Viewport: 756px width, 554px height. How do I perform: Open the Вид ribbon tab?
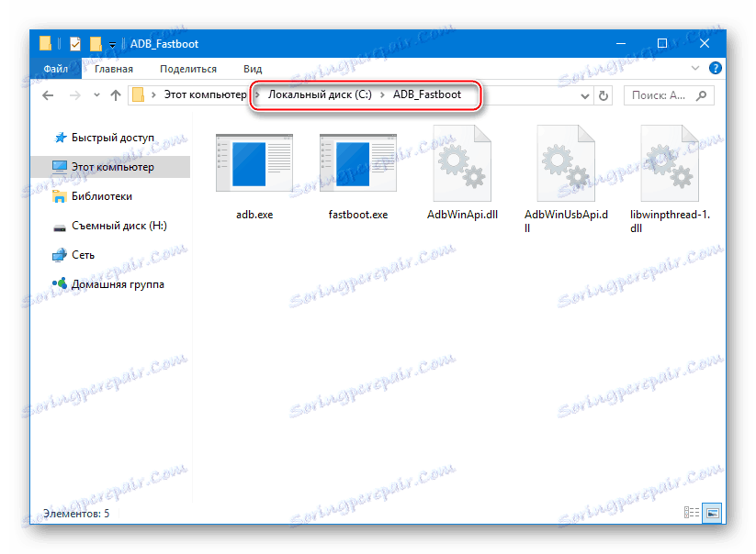coord(253,69)
